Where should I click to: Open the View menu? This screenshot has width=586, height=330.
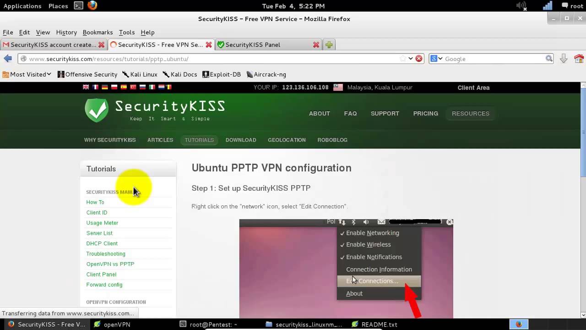pos(43,32)
